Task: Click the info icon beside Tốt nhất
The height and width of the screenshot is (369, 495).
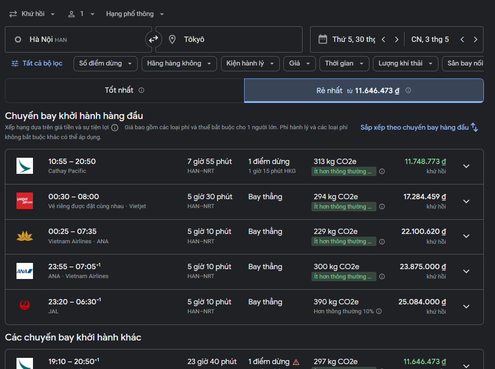Action: (x=141, y=90)
